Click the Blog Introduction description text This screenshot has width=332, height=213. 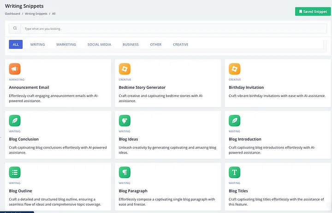pos(272,150)
